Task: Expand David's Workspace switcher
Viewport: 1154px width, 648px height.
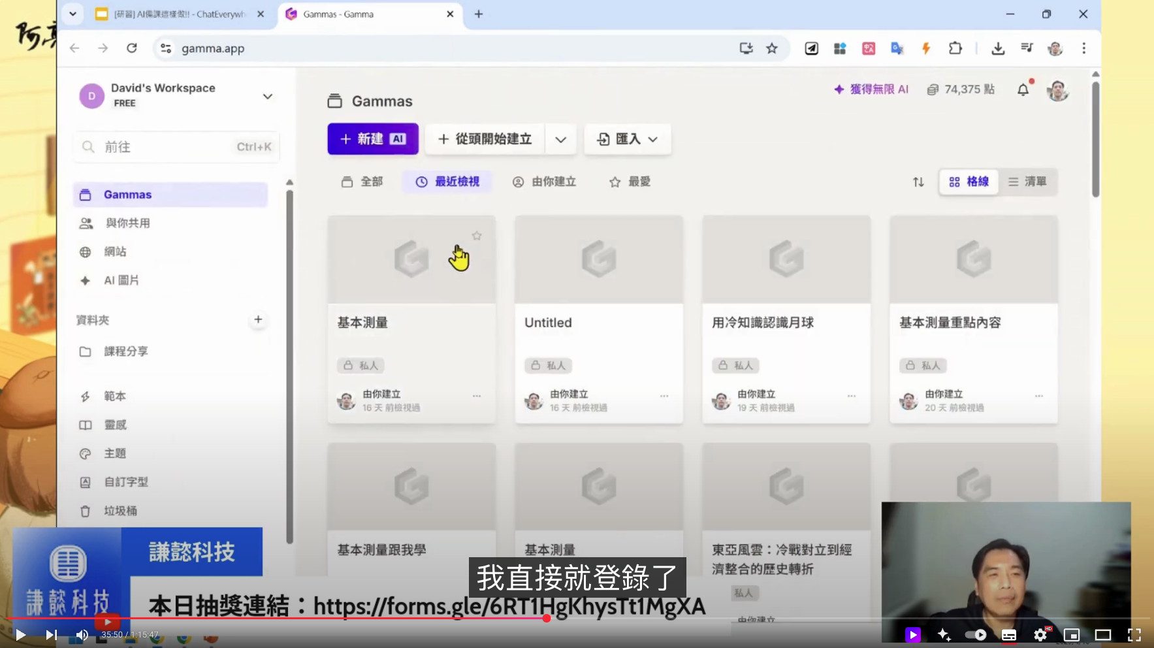Action: tap(267, 96)
